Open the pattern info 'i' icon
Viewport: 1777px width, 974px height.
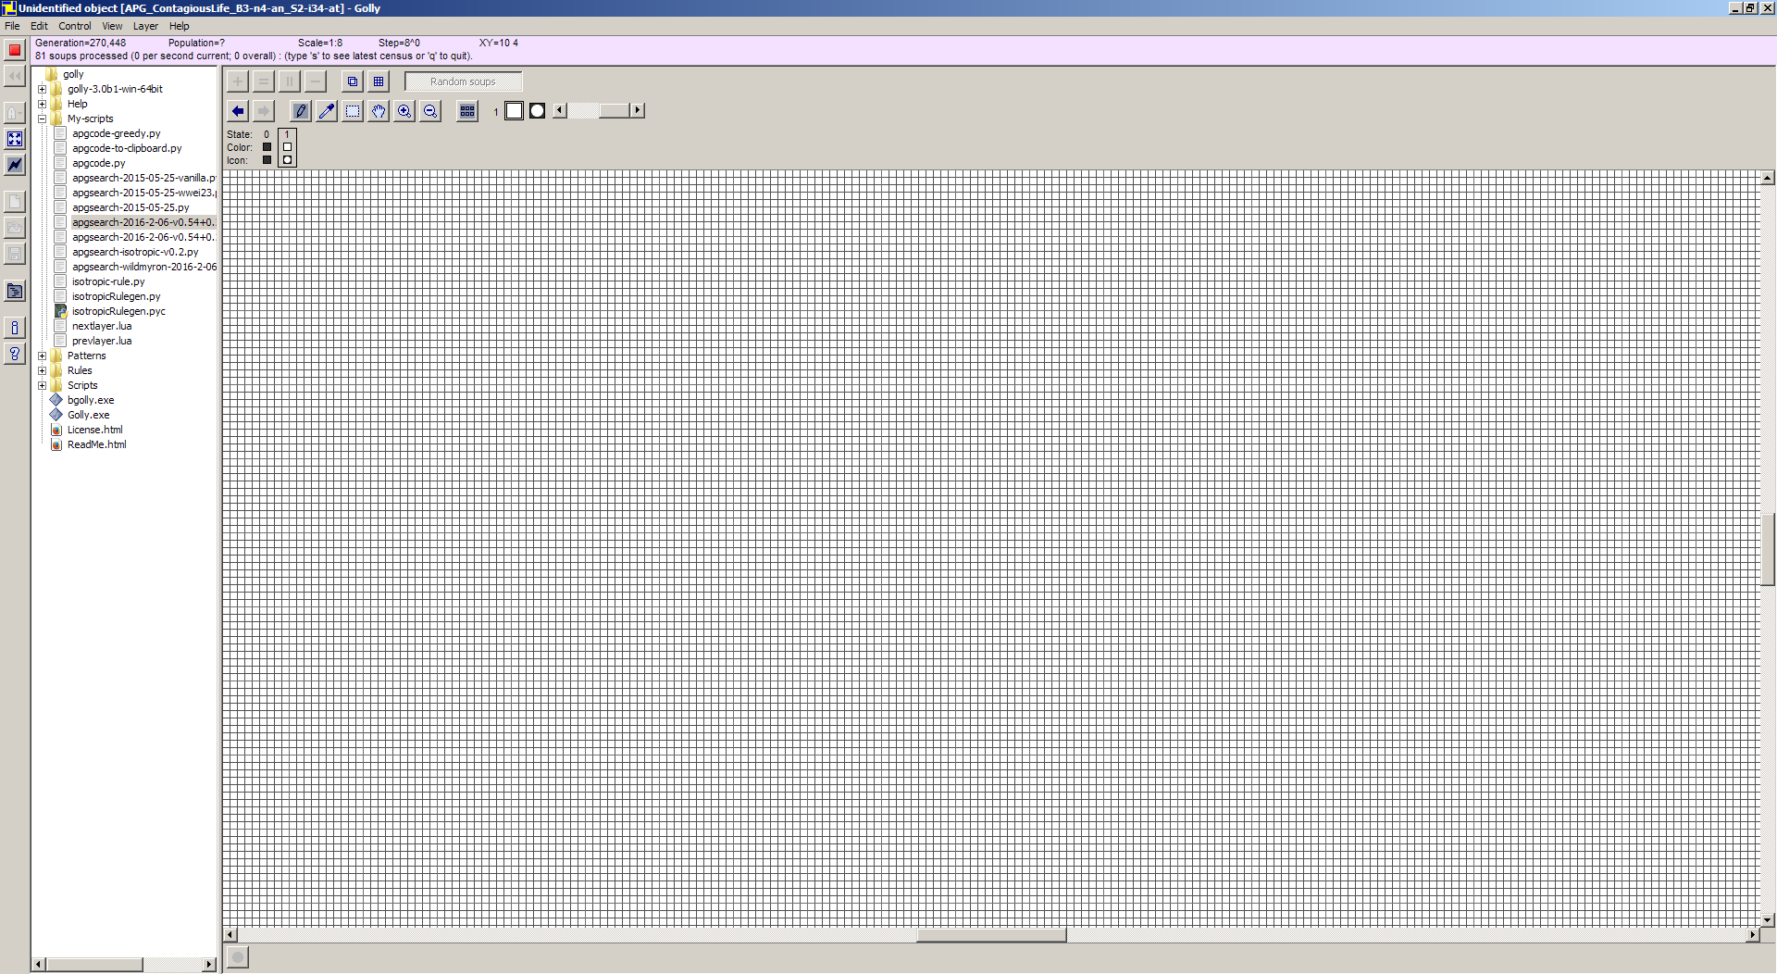15,328
